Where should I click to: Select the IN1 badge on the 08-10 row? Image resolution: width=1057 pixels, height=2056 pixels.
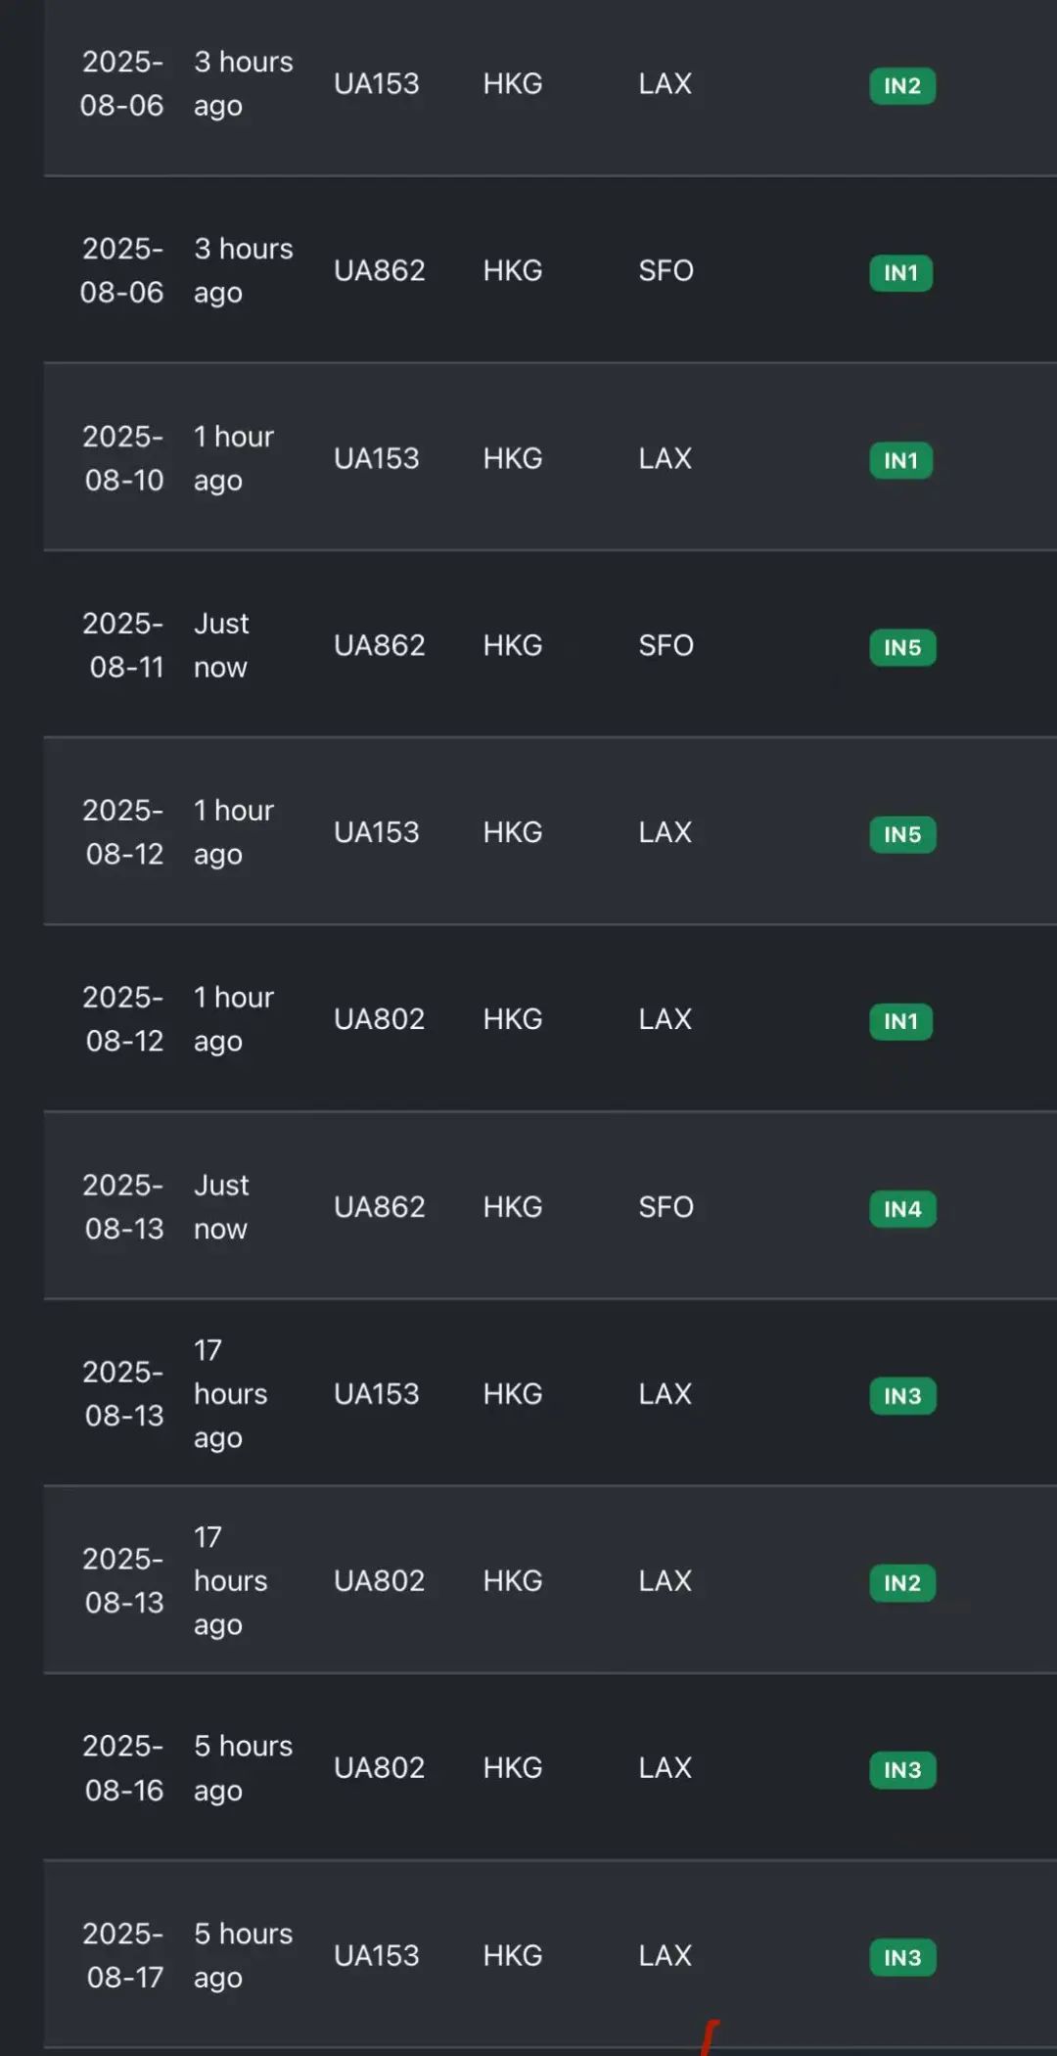tap(900, 460)
